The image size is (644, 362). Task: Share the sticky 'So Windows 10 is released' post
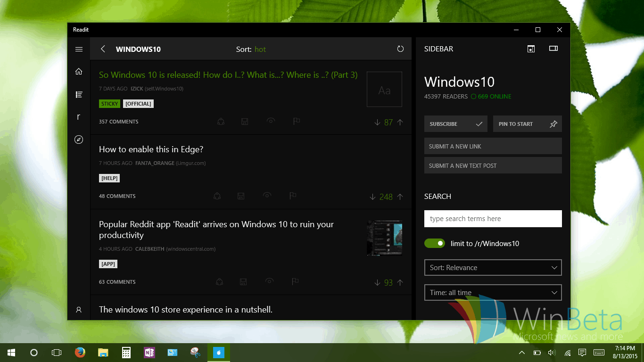click(x=221, y=122)
